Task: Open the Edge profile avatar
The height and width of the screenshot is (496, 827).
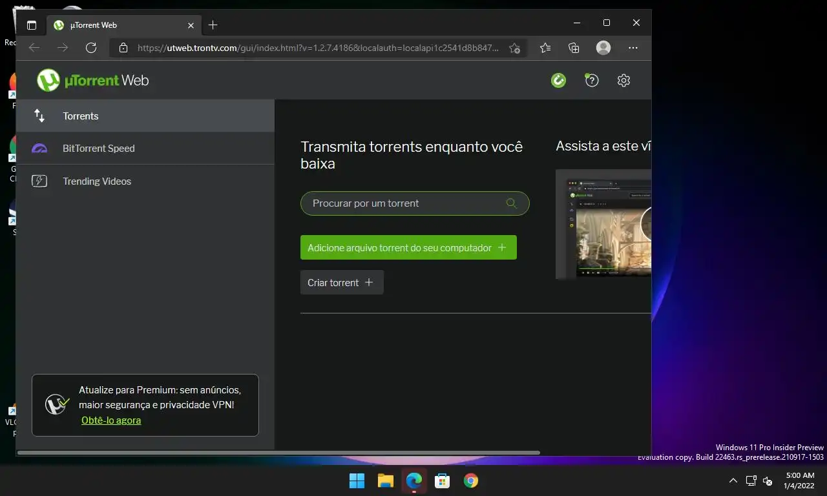Action: click(x=603, y=48)
